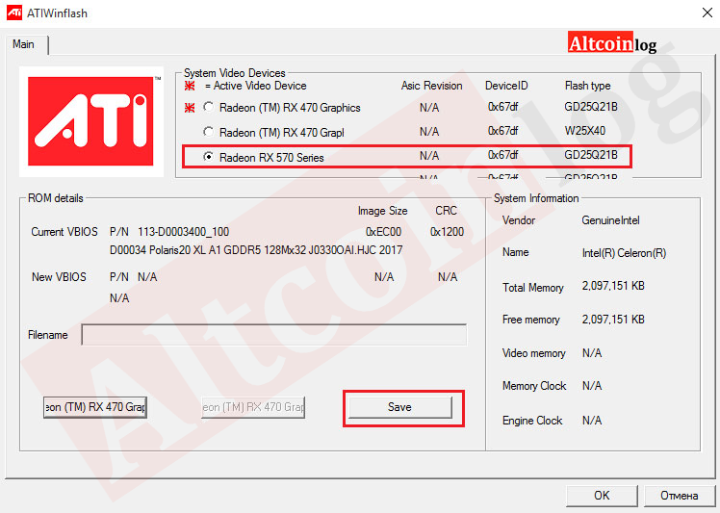
Task: Click the Save button
Action: click(400, 407)
